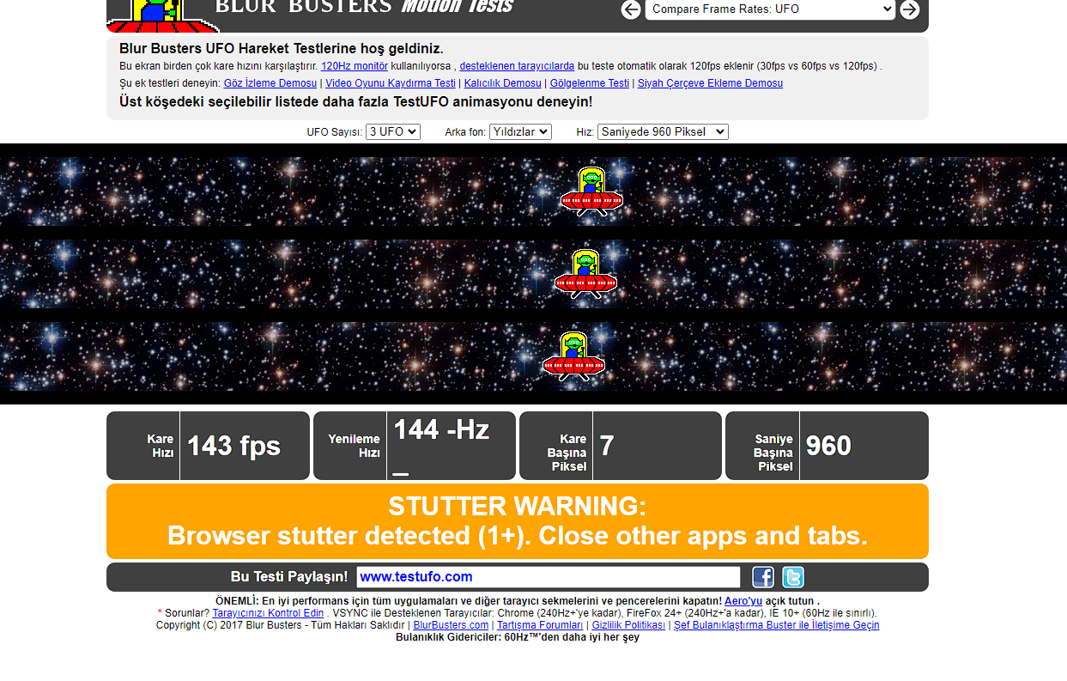Image resolution: width=1067 pixels, height=681 pixels.
Task: Click the 143 fps frame rate value
Action: click(x=233, y=446)
